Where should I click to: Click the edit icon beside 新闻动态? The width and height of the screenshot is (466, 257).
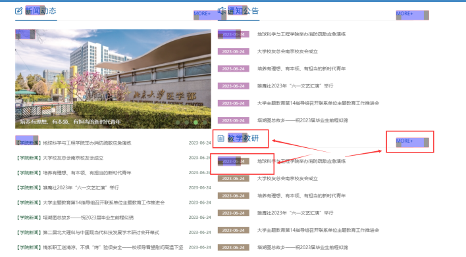18,11
